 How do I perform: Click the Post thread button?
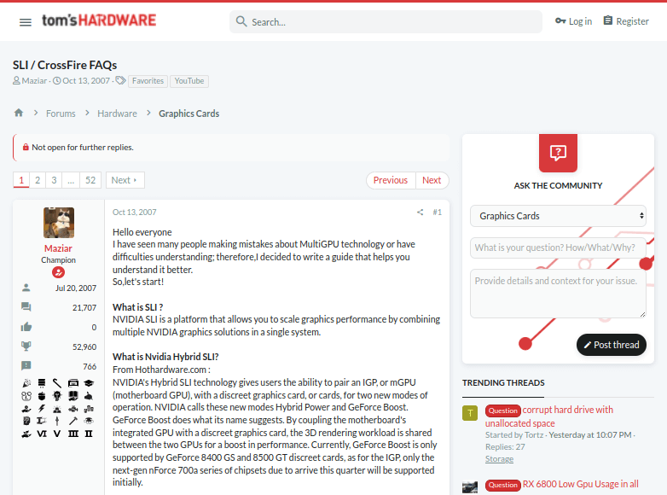coord(612,345)
